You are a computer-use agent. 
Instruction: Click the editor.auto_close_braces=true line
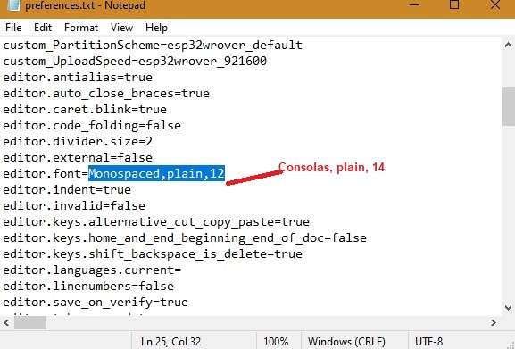[x=106, y=93]
